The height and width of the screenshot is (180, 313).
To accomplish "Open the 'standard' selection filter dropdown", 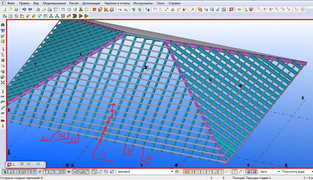I will coord(172,172).
